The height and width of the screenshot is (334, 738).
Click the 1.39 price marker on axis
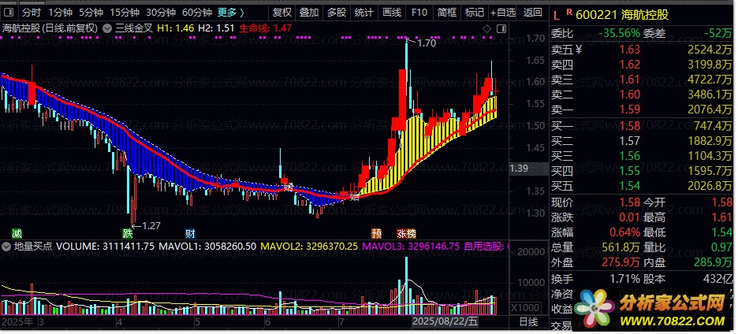(520, 168)
